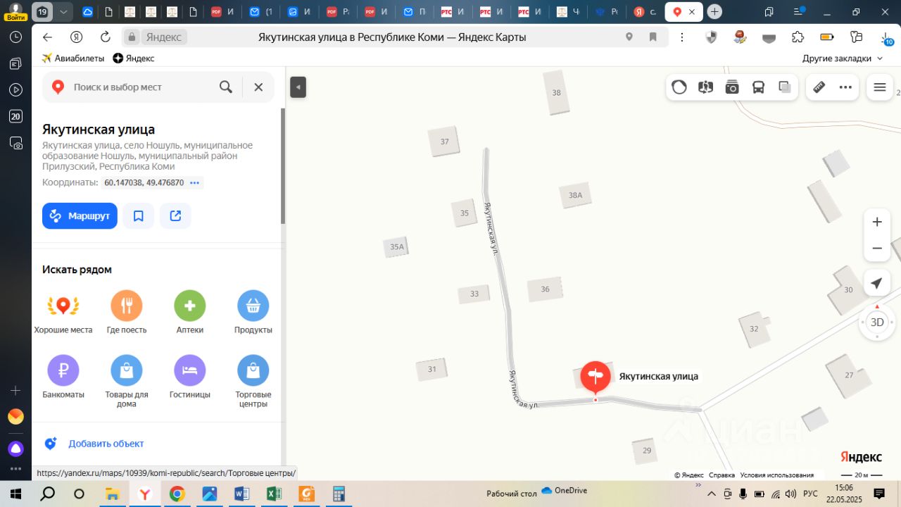This screenshot has width=901, height=507.
Task: Reload the page with the refresh icon
Action: 106,37
